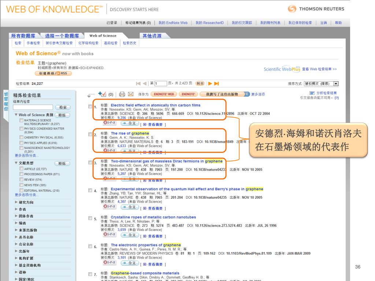Open 帮助 link in top bar

(338, 23)
